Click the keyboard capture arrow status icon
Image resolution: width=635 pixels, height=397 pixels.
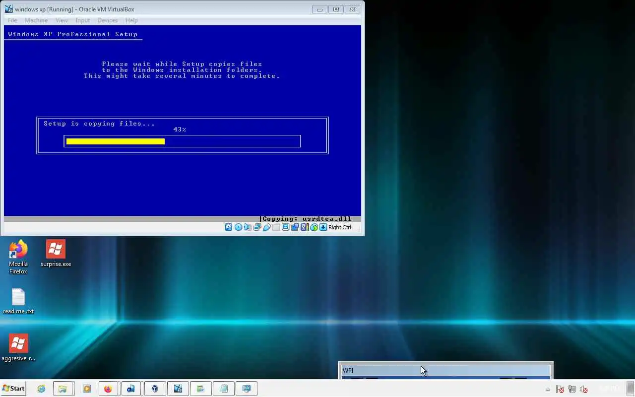click(x=323, y=227)
